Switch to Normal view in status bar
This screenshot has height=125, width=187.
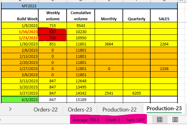[160, 119]
